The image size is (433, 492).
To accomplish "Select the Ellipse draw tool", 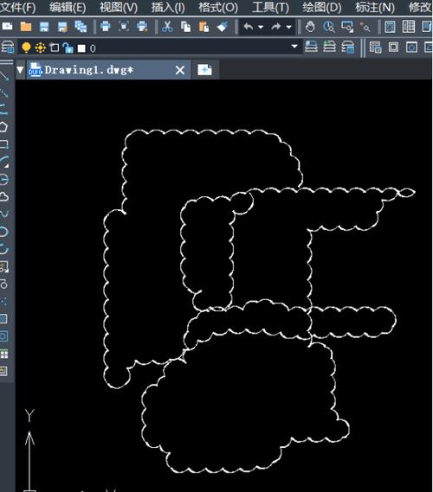I will click(3, 233).
